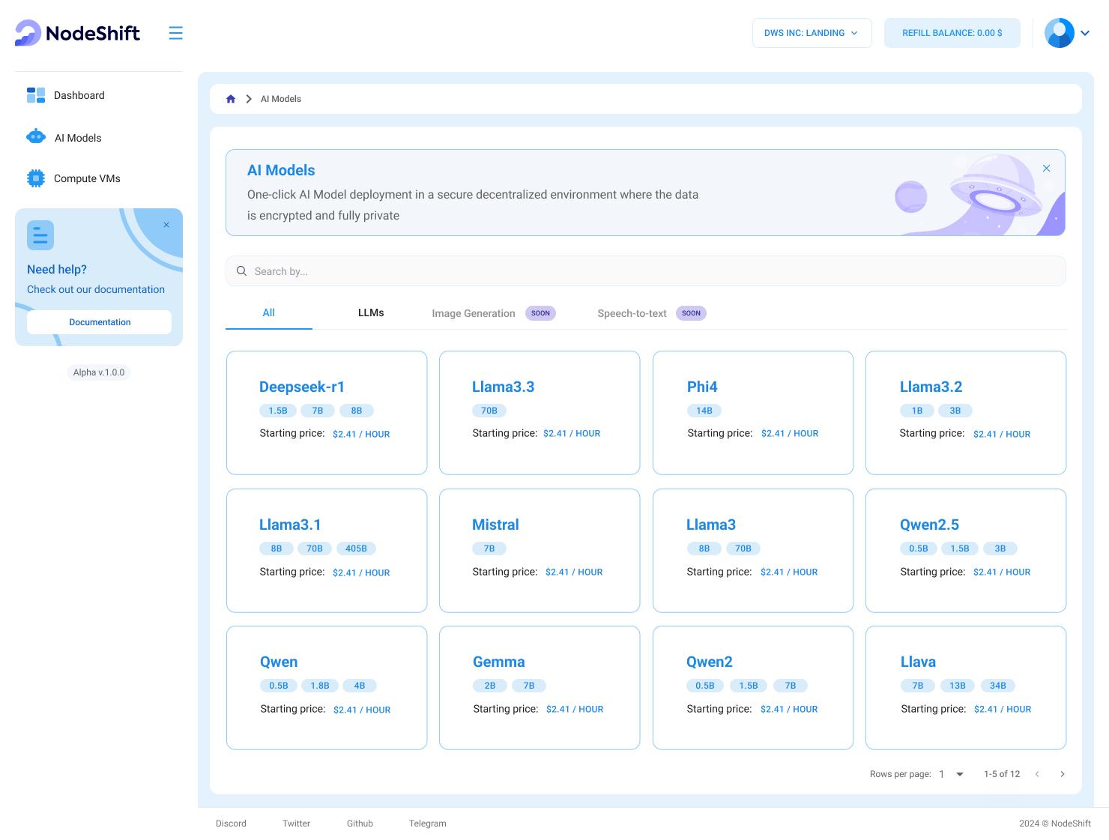
Task: Click the AI Models robot icon
Action: (36, 136)
